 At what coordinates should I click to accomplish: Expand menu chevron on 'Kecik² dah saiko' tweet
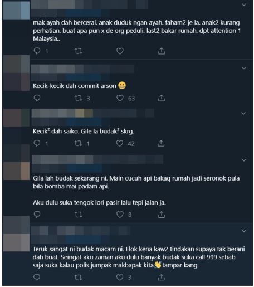click(243, 113)
